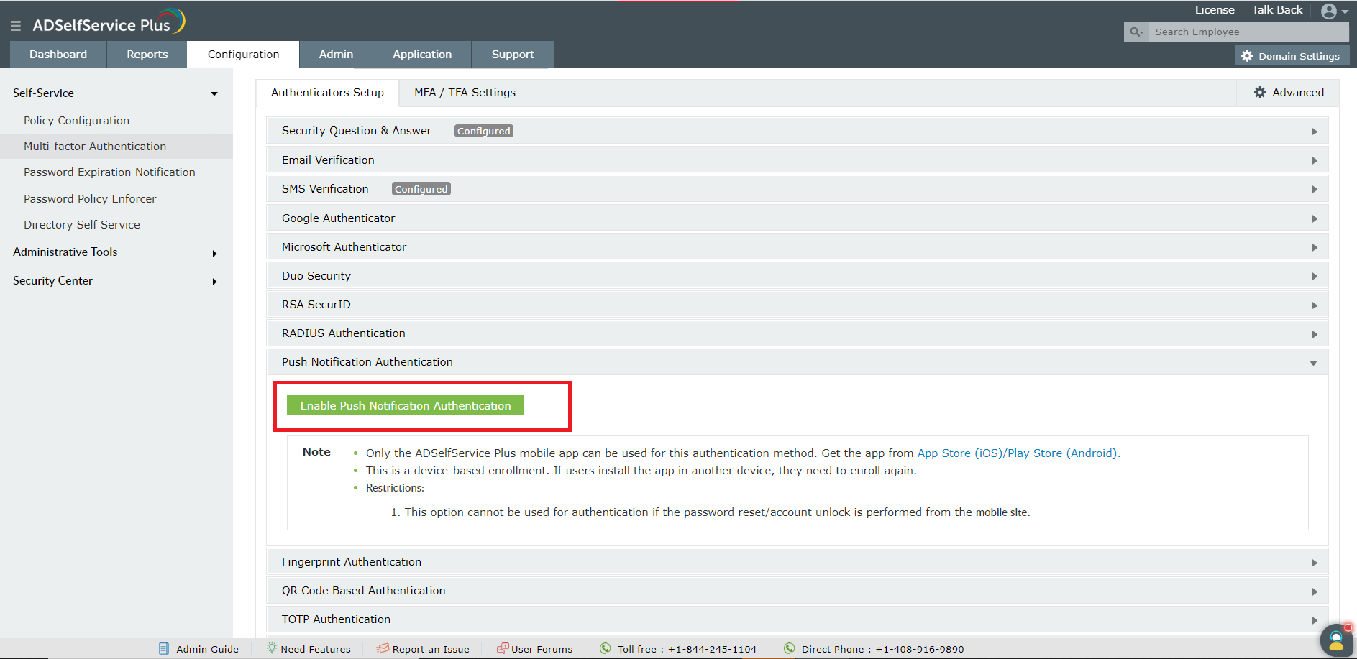This screenshot has height=659, width=1357.
Task: Select Multi-factor Authentication in the sidebar
Action: pyautogui.click(x=95, y=147)
